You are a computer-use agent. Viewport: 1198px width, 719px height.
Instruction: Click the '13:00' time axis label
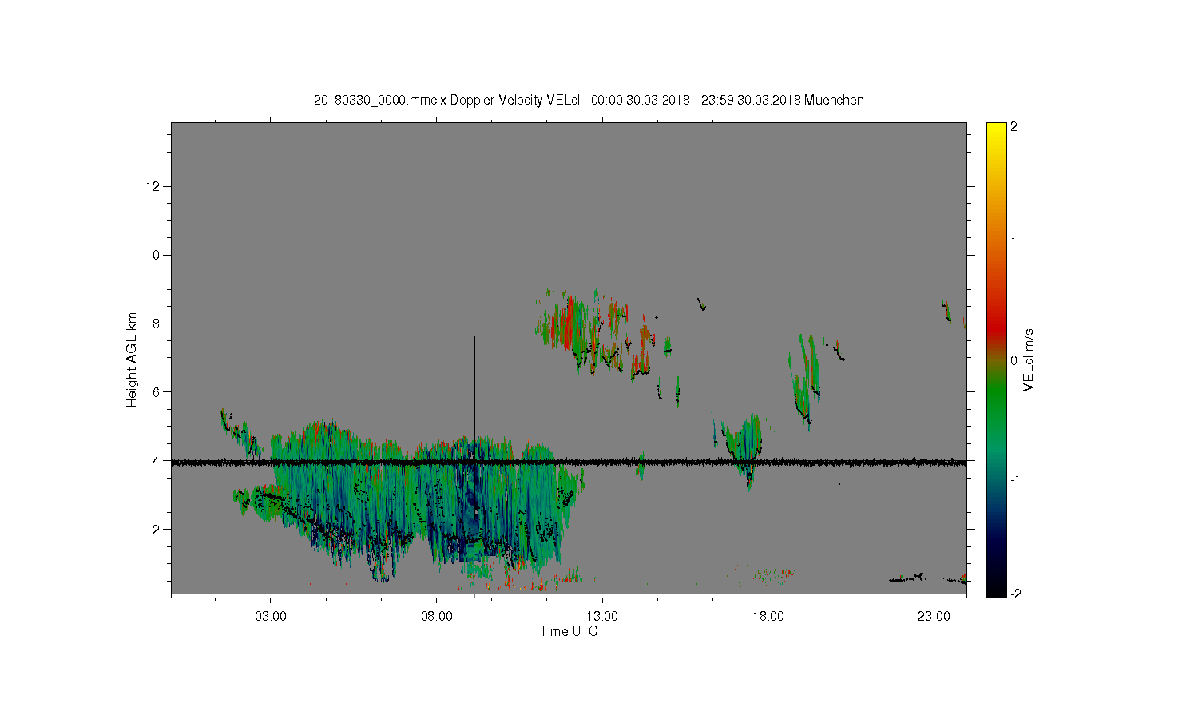coord(602,617)
